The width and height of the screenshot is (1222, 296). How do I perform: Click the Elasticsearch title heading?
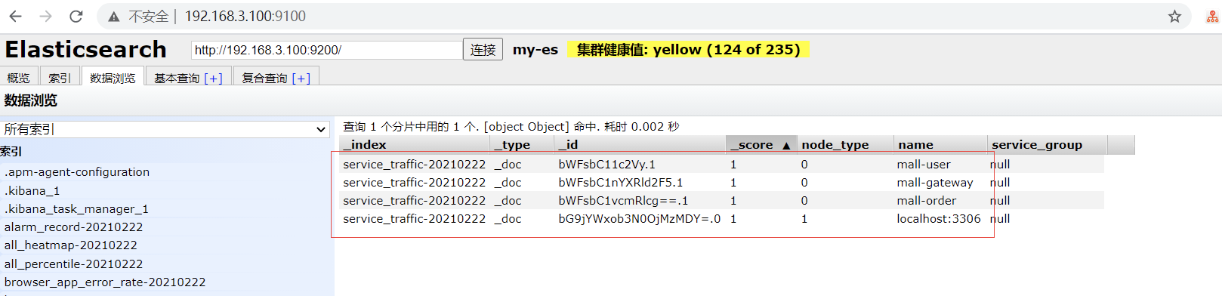coord(85,49)
